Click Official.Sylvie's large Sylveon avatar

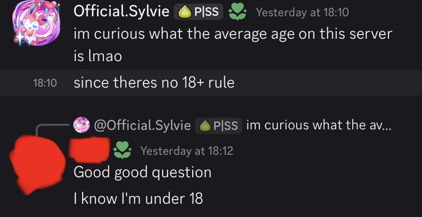[35, 25]
